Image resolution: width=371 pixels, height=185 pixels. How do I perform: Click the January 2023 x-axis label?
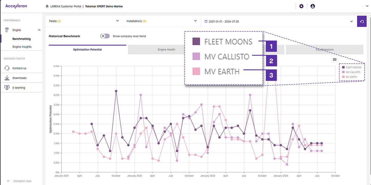208,176
